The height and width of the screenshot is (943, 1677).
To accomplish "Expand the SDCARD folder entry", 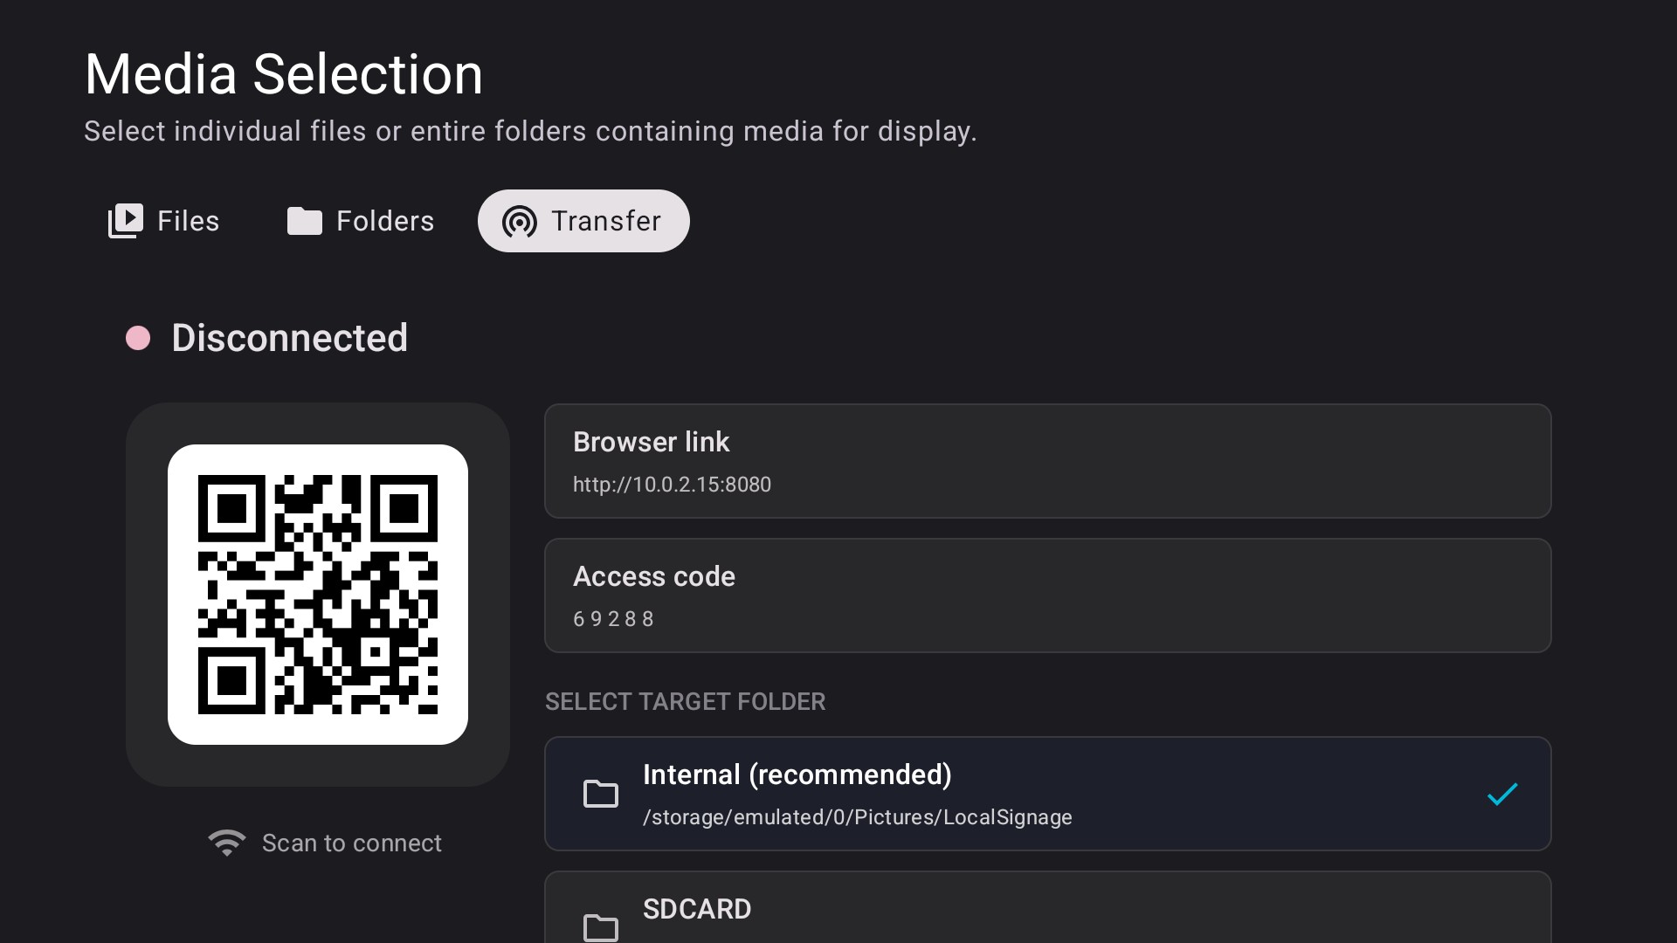I will (961, 908).
